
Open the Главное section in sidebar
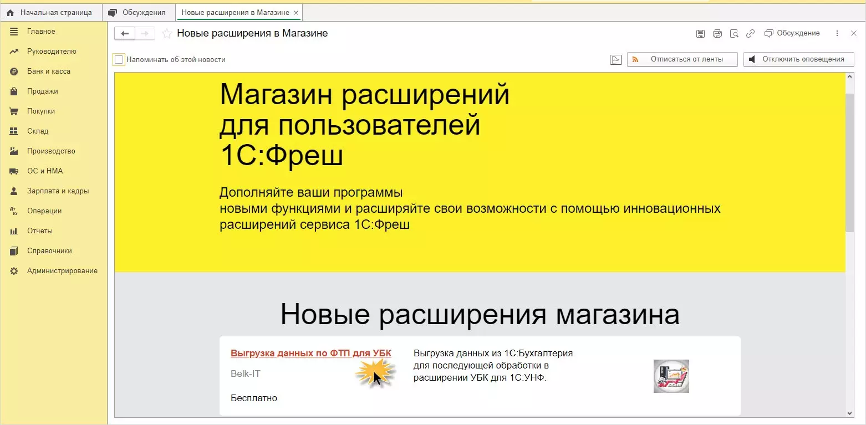pos(41,32)
